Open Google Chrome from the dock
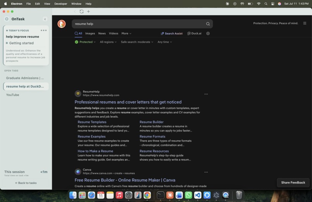Screen dimensions: 312x202 pyautogui.click(x=147, y=195)
